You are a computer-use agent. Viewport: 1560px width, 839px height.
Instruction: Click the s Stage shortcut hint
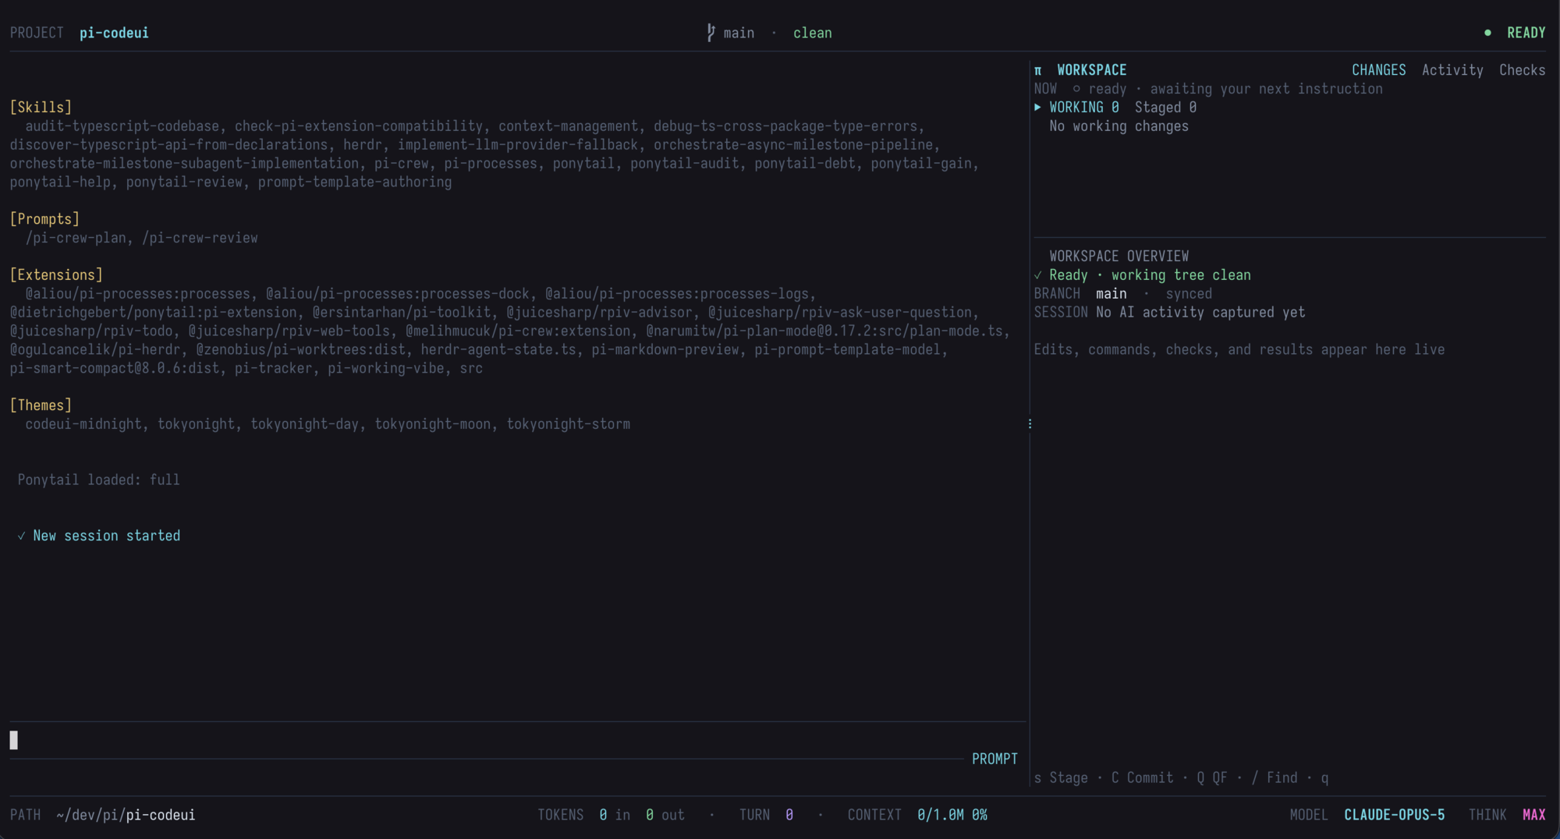tap(1061, 777)
